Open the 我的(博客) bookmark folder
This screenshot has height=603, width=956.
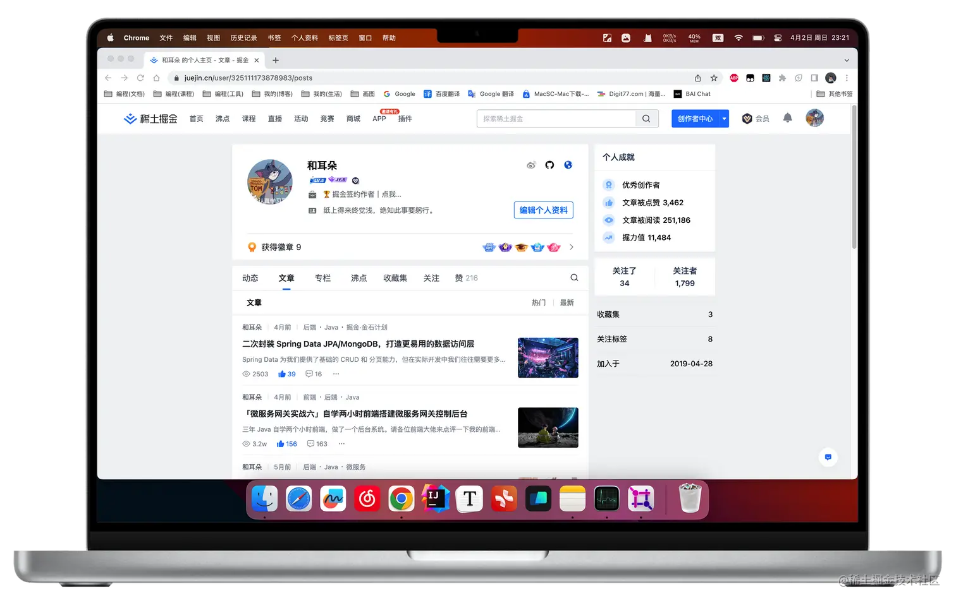(273, 94)
